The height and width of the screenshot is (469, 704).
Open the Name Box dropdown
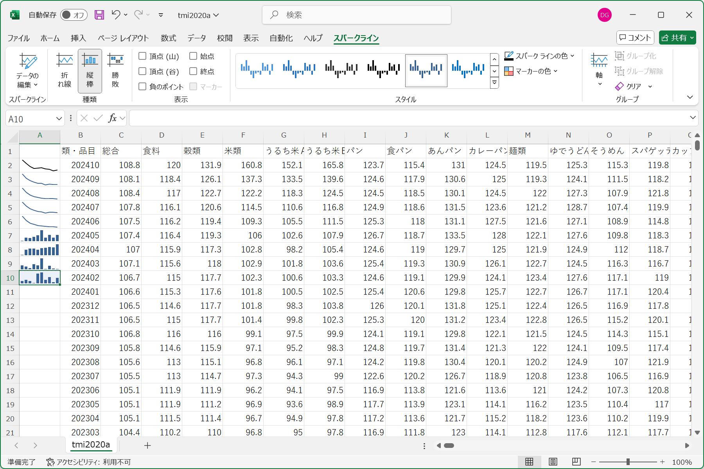59,118
